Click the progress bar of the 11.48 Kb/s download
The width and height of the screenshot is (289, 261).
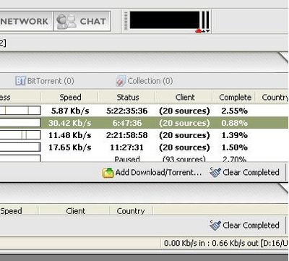[x=20, y=135]
